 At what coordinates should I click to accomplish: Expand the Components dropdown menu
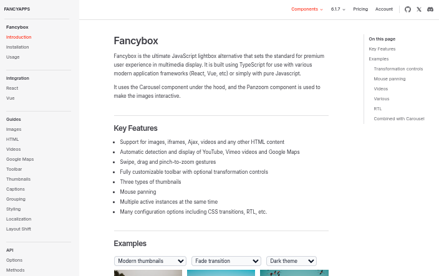point(307,9)
